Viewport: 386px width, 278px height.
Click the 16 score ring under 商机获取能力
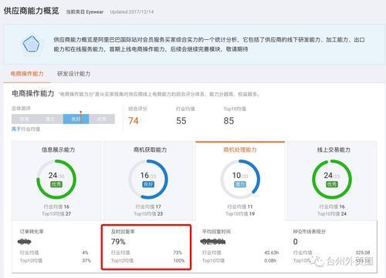[148, 179]
